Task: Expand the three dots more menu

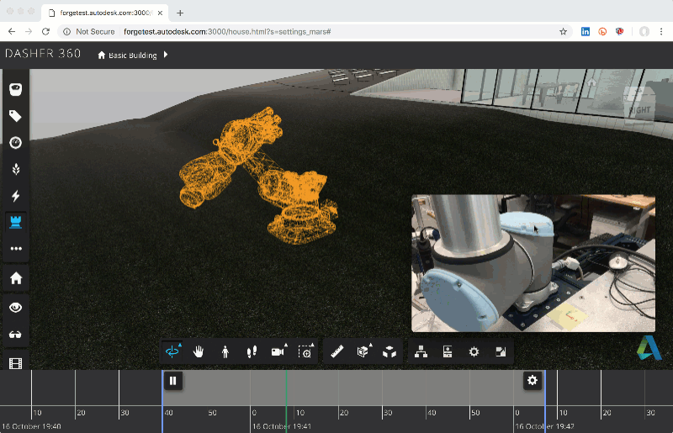Action: 15,249
